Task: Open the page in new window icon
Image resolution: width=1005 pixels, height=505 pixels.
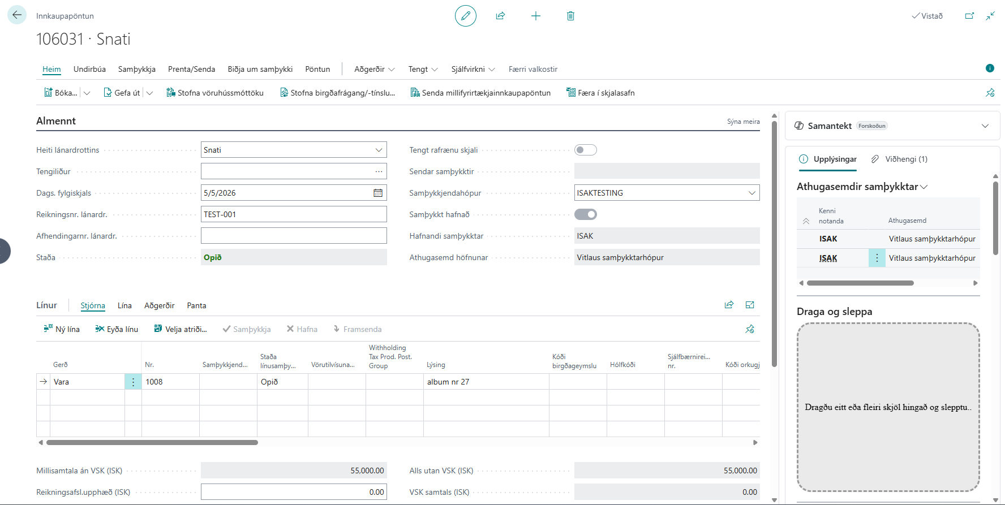Action: point(969,16)
